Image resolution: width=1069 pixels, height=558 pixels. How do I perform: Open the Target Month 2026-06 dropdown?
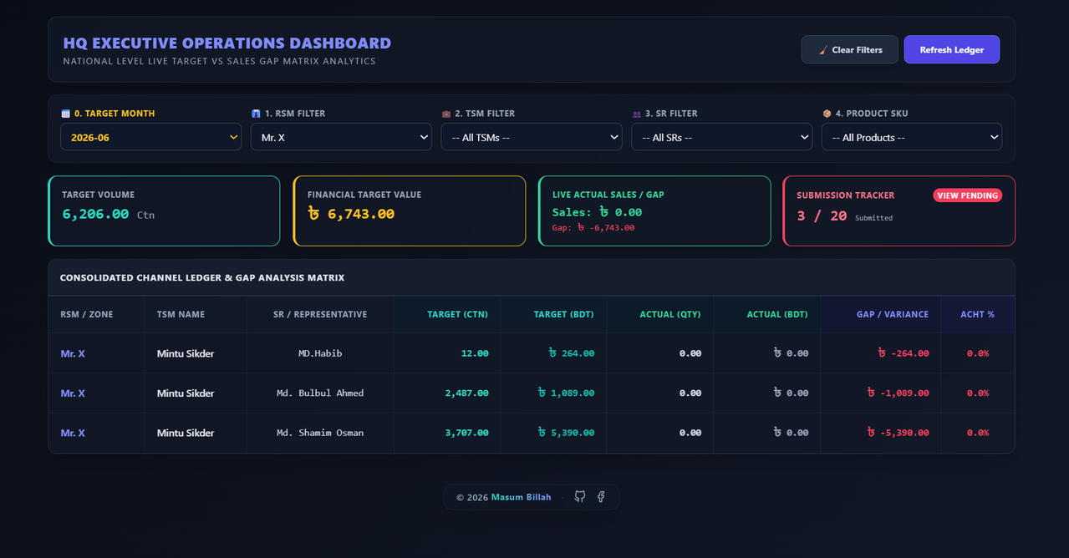150,137
